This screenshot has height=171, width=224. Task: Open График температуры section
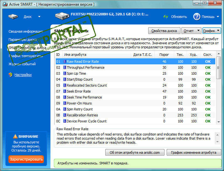point(26,56)
